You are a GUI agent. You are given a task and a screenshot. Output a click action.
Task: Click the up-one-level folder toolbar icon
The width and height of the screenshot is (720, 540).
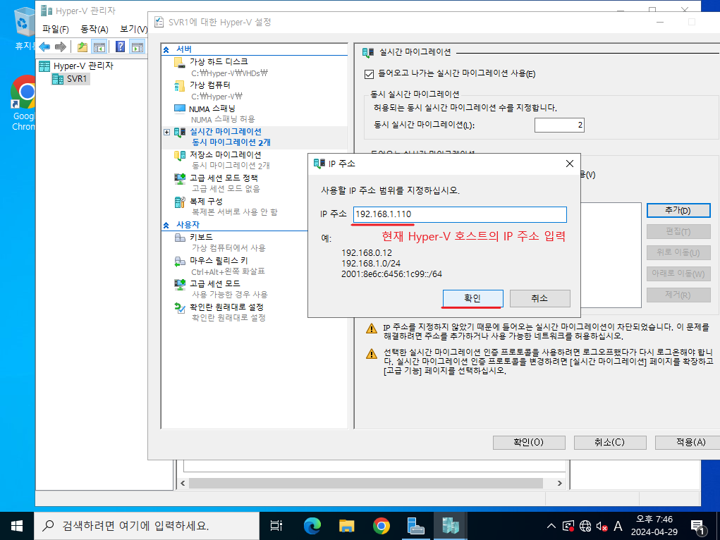pyautogui.click(x=83, y=47)
